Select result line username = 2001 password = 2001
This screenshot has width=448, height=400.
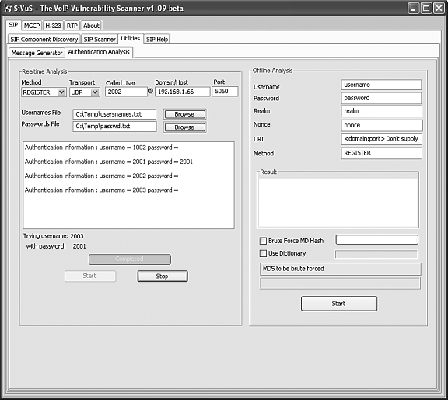[109, 162]
